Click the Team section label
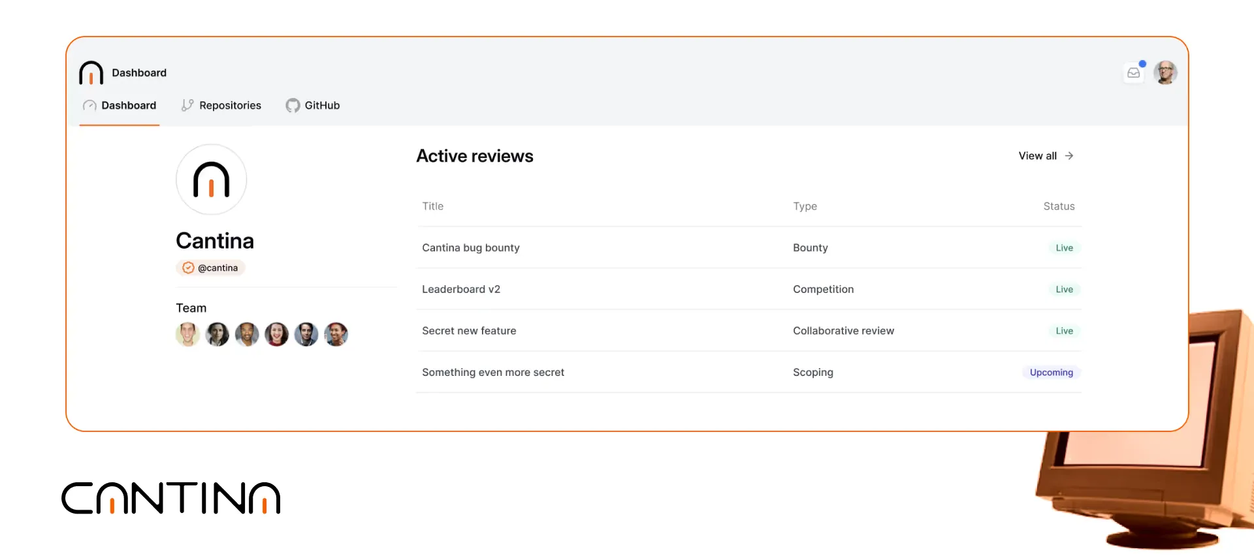The image size is (1254, 556). pos(191,308)
